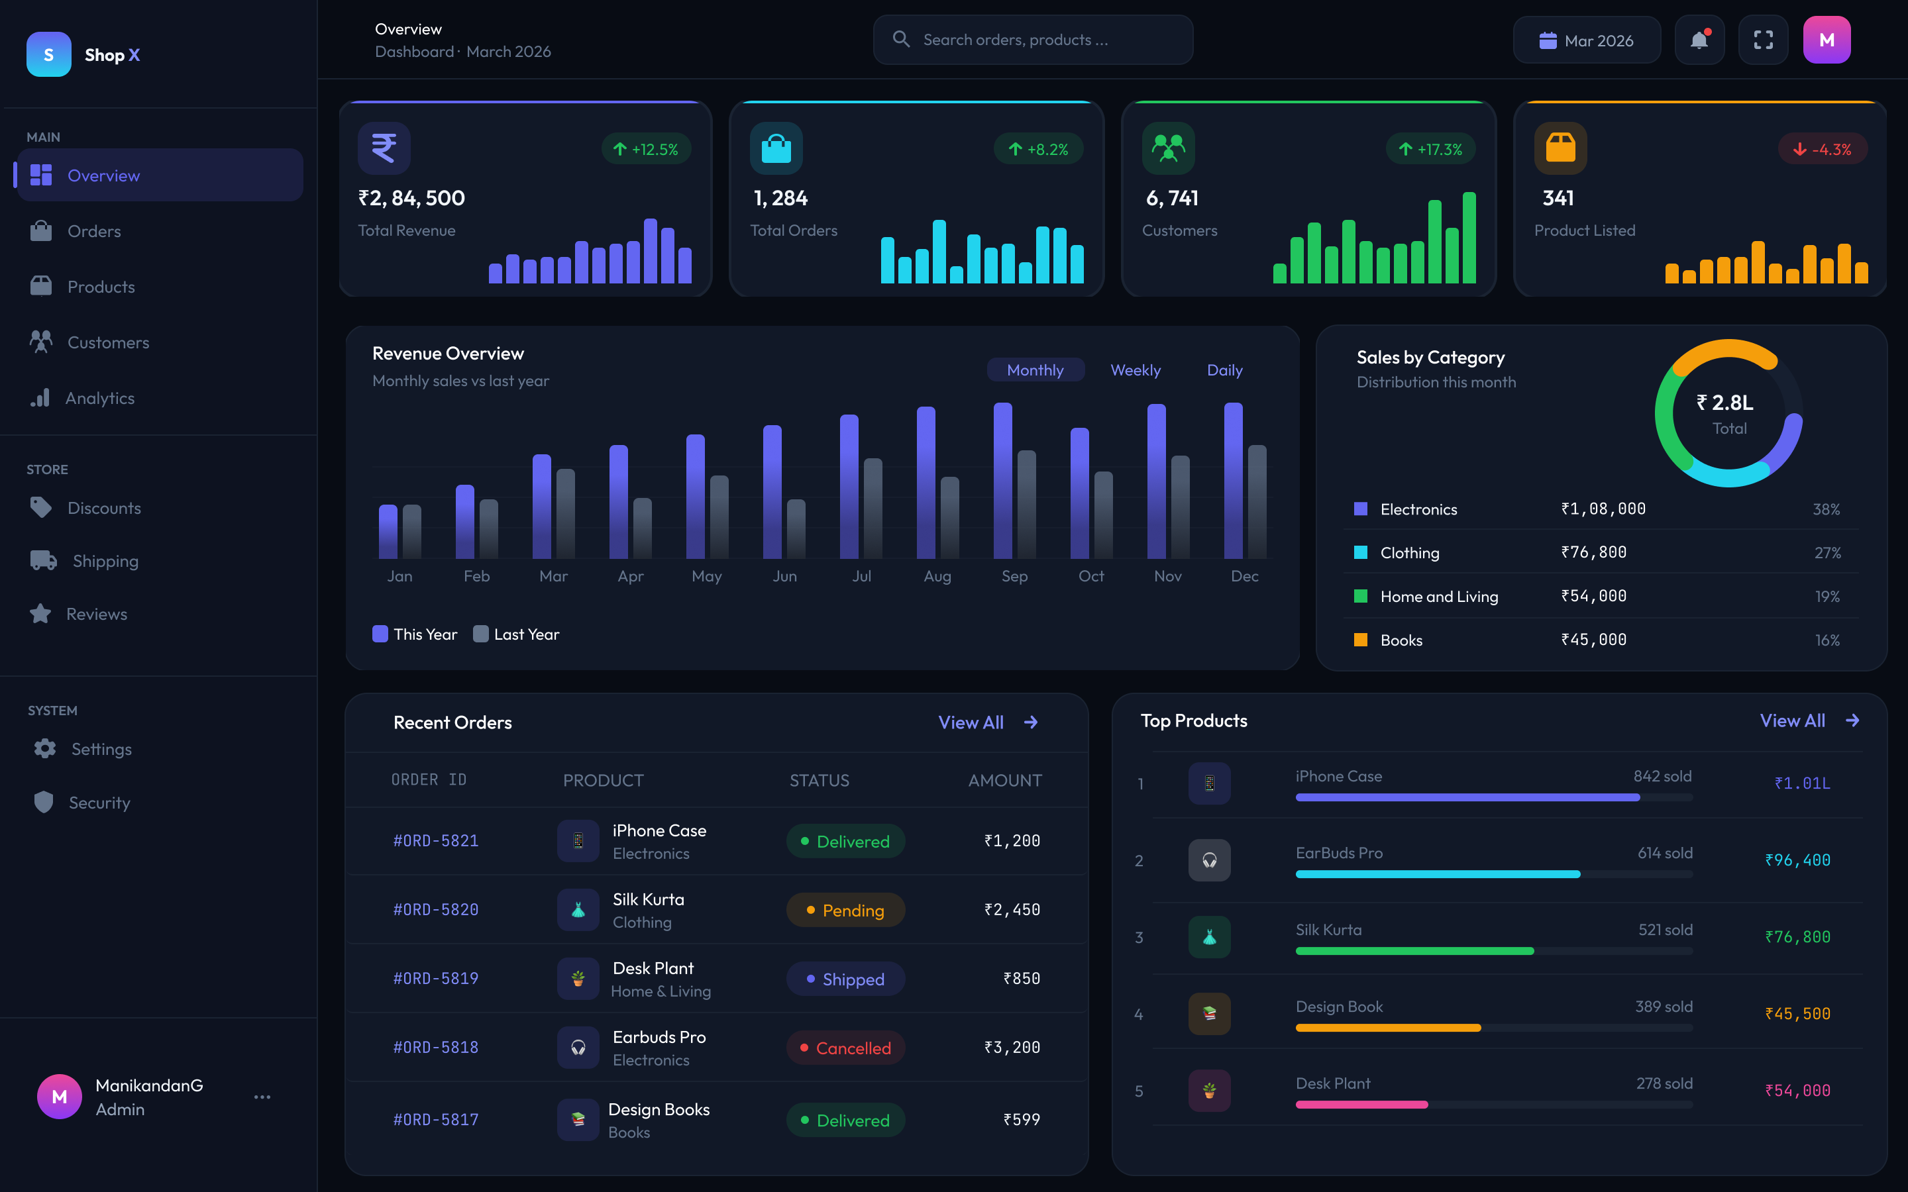
Task: Open the Shipping truck icon
Action: (42, 560)
